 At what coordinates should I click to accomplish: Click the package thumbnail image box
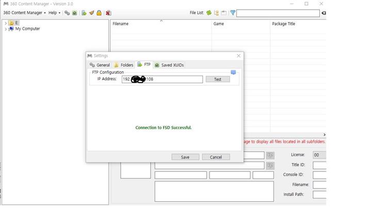pos(136,170)
